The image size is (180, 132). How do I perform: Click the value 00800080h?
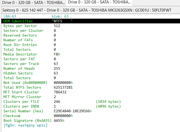(x=63, y=83)
